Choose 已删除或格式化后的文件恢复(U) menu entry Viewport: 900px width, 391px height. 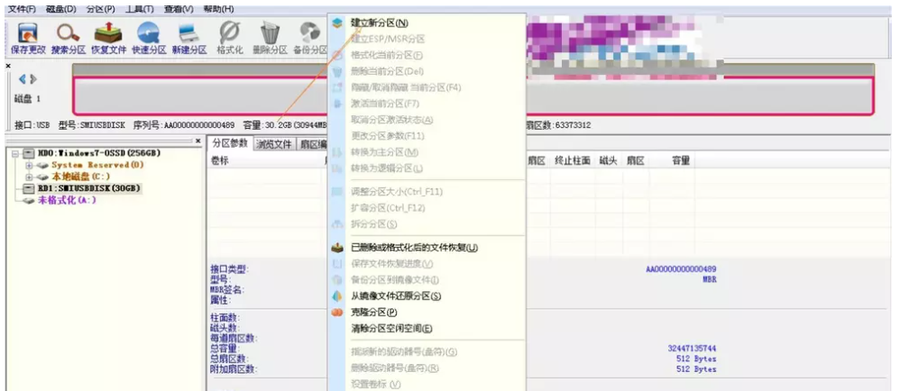(427, 248)
